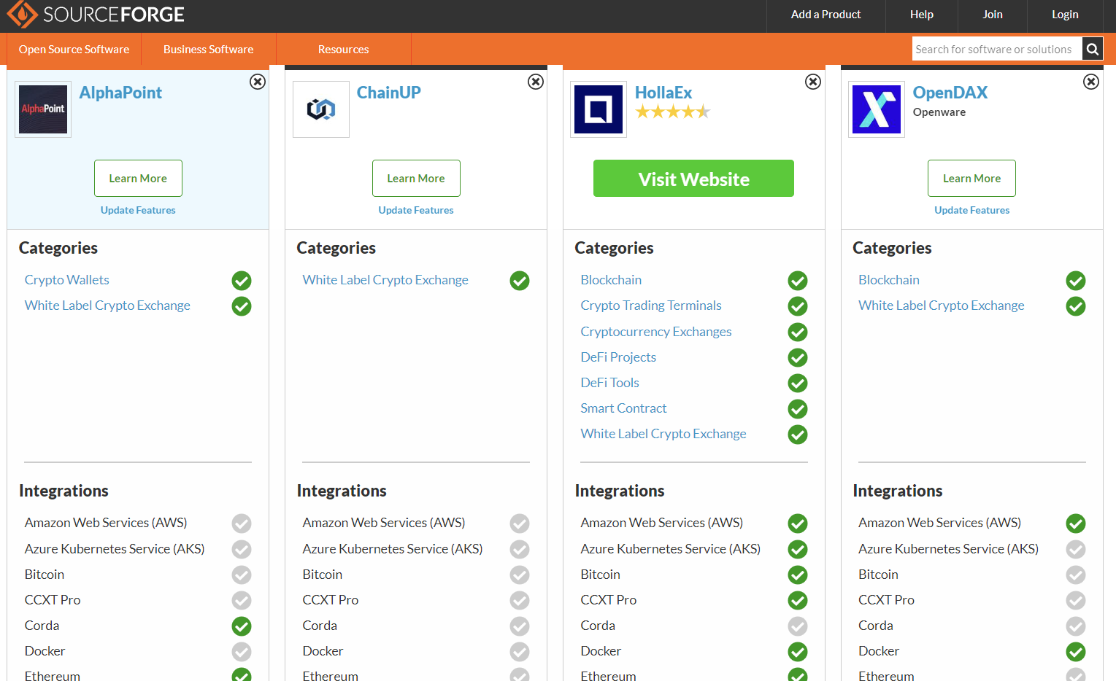Image resolution: width=1116 pixels, height=681 pixels.
Task: Click HollaEx AWS green checkmark
Action: (798, 524)
